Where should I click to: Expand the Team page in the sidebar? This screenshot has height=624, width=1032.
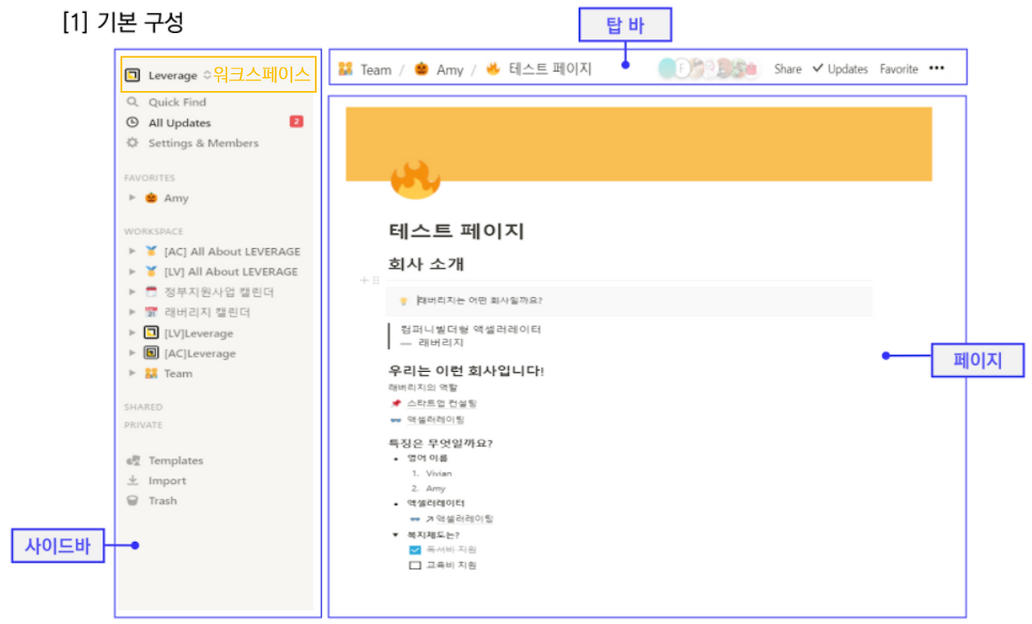tap(133, 373)
